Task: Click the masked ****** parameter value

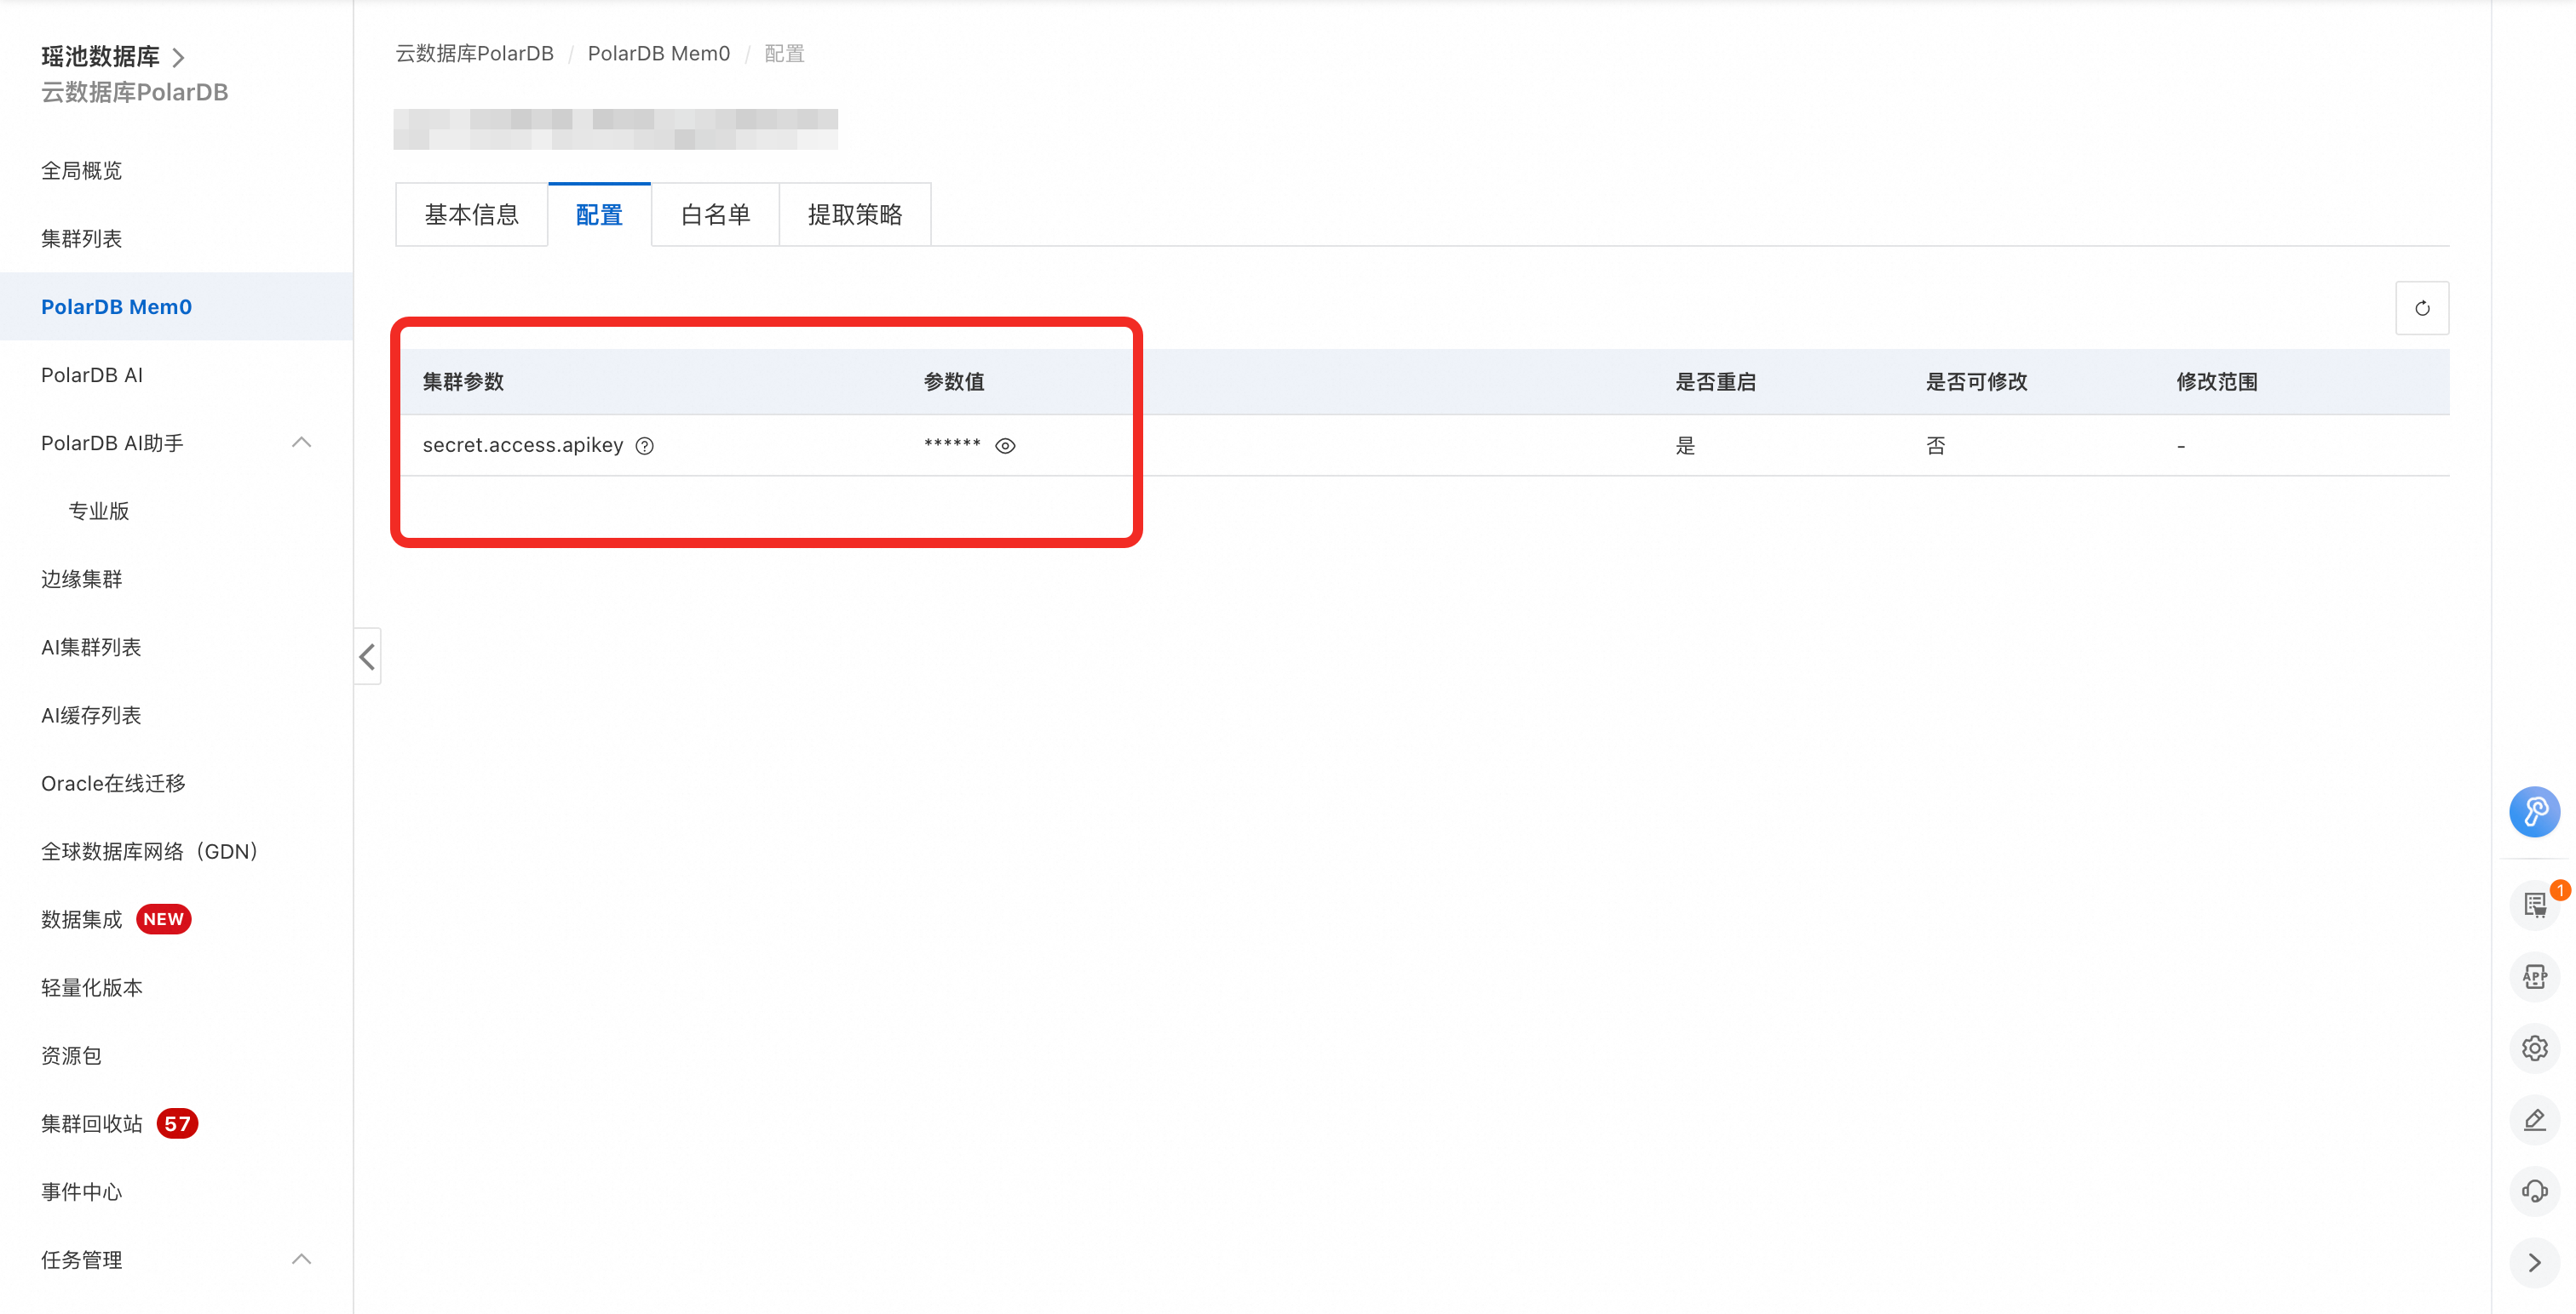Action: (952, 444)
